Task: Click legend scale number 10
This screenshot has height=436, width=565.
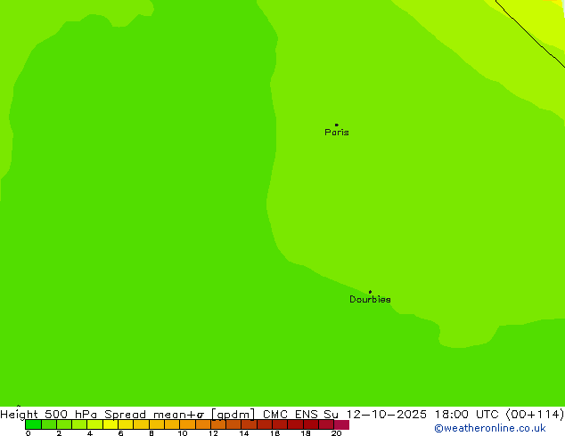Action: click(183, 433)
